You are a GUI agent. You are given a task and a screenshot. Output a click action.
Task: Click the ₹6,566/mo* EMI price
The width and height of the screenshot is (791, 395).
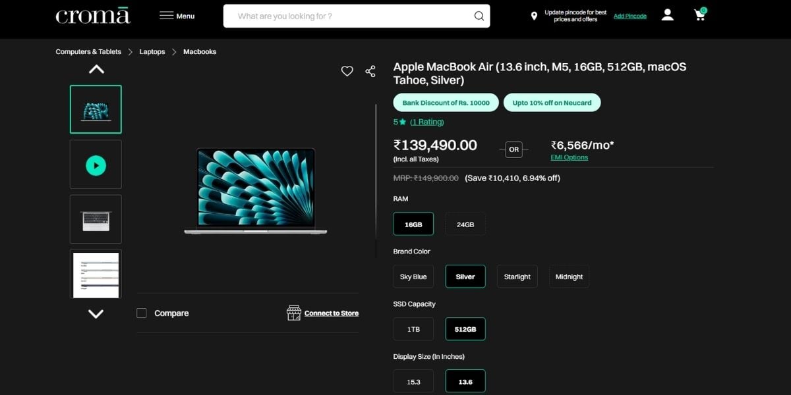click(583, 145)
